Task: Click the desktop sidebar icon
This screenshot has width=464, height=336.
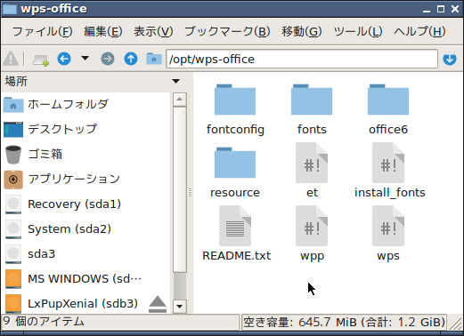Action: point(13,130)
